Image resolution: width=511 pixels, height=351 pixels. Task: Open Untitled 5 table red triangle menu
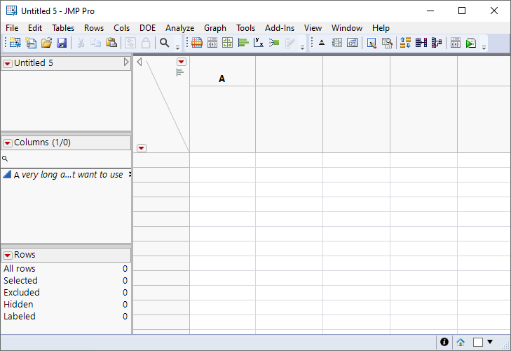coord(8,63)
